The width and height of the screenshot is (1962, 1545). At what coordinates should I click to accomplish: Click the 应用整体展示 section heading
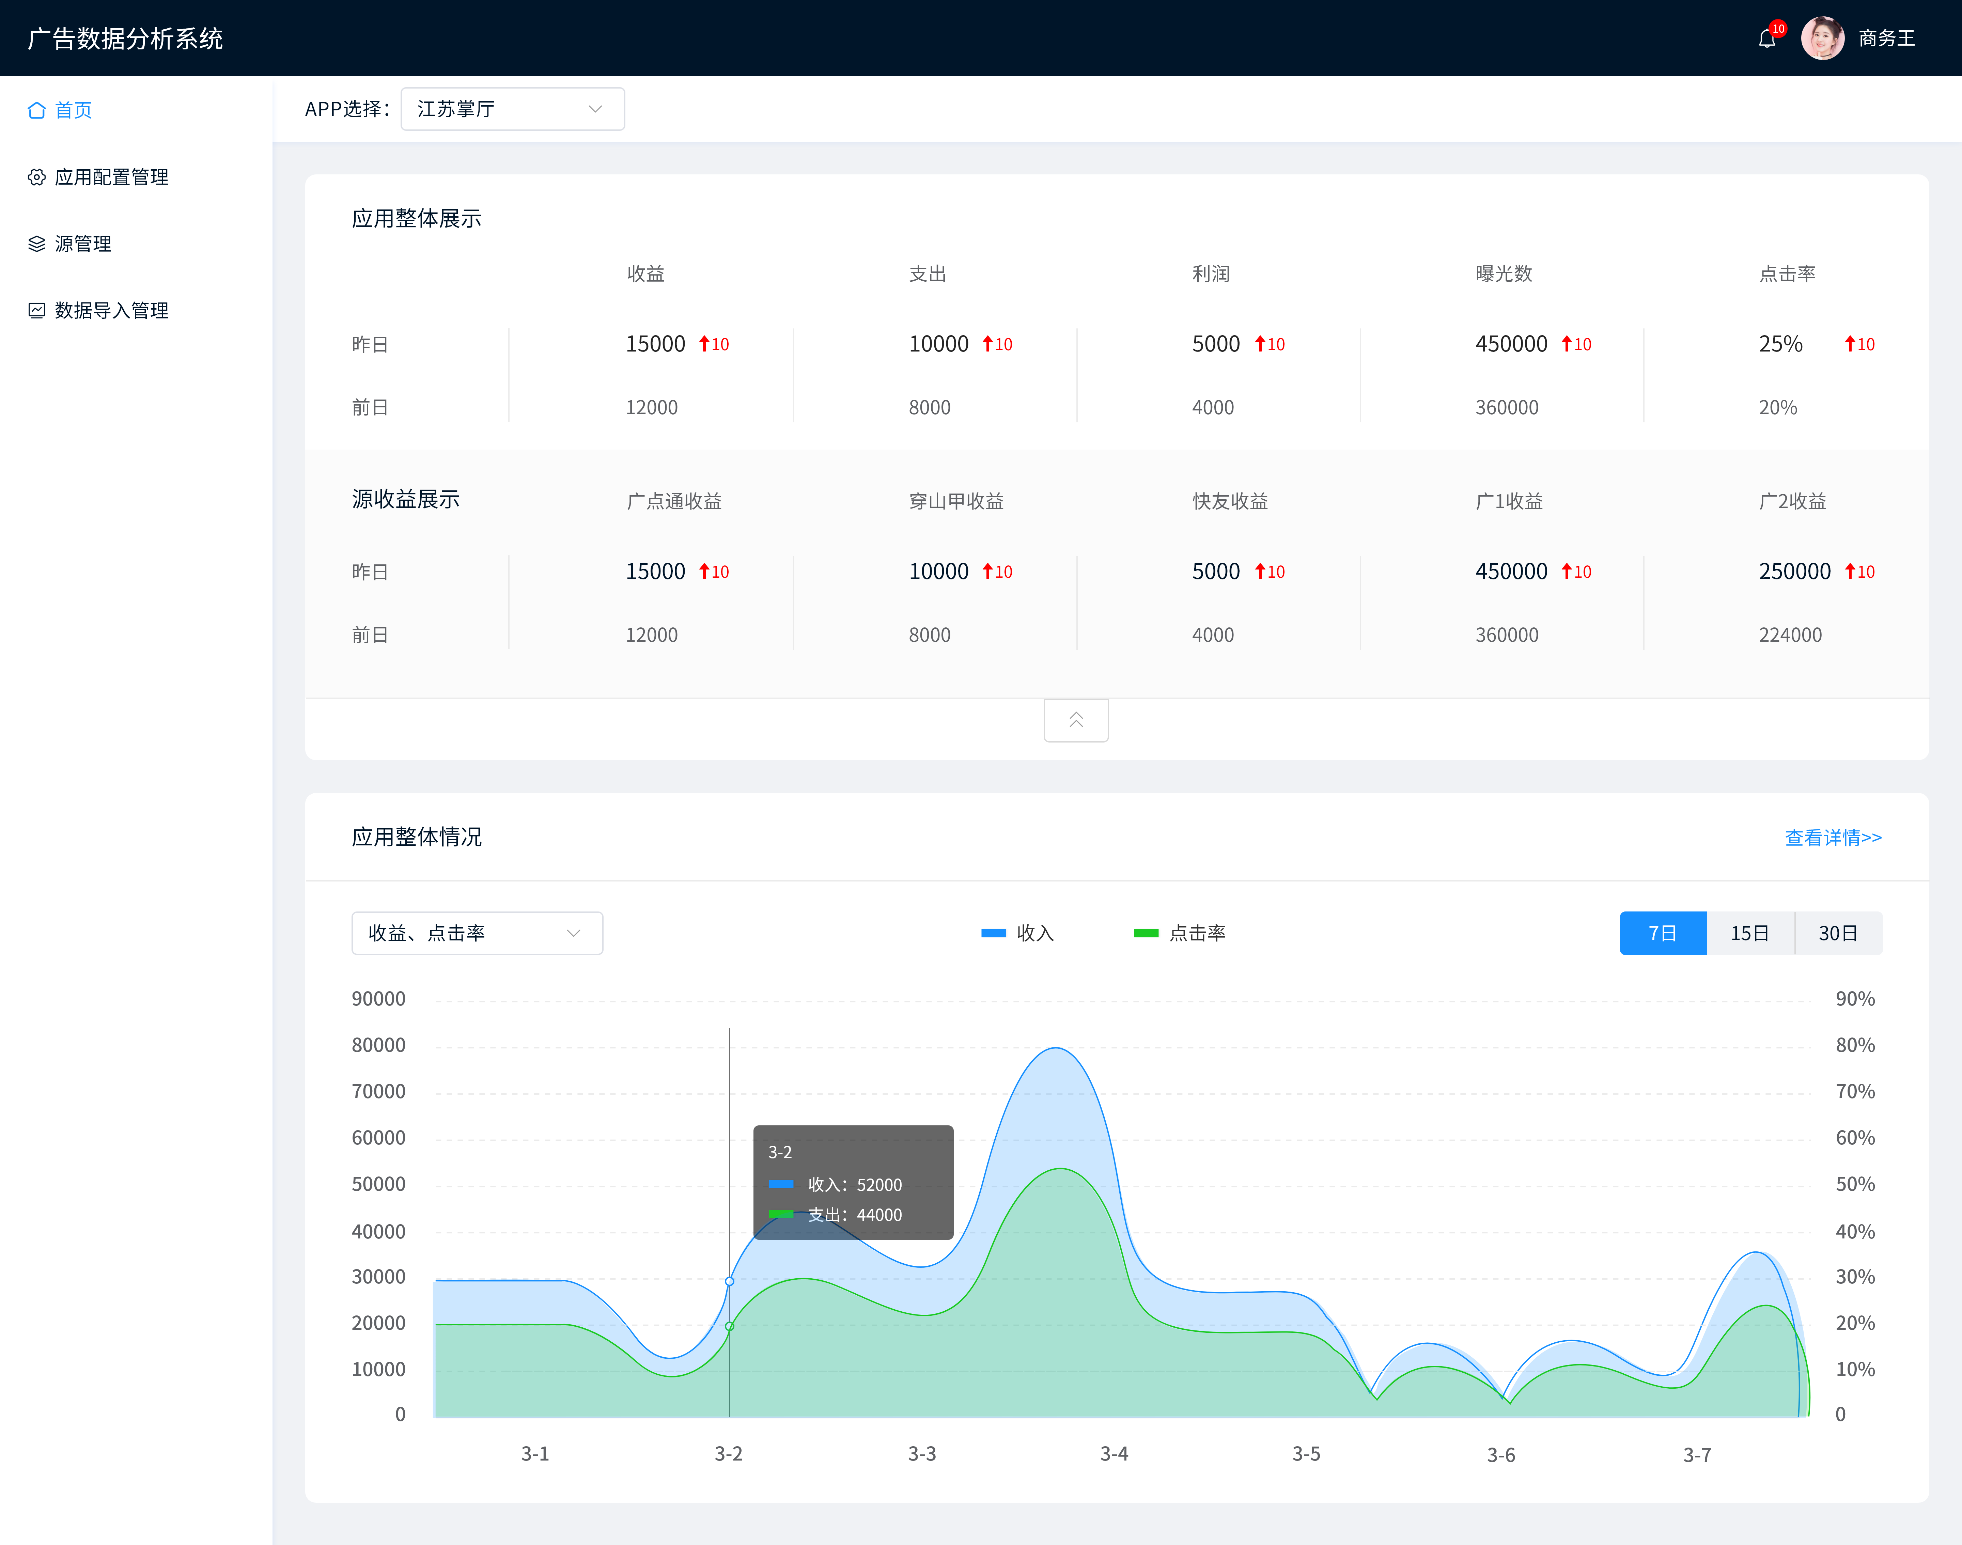(x=416, y=219)
